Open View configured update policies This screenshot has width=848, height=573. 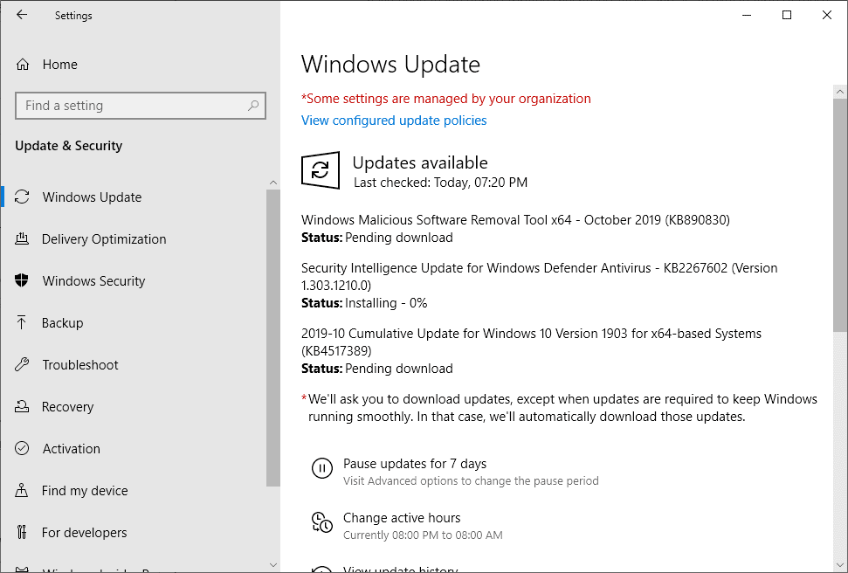pyautogui.click(x=394, y=120)
